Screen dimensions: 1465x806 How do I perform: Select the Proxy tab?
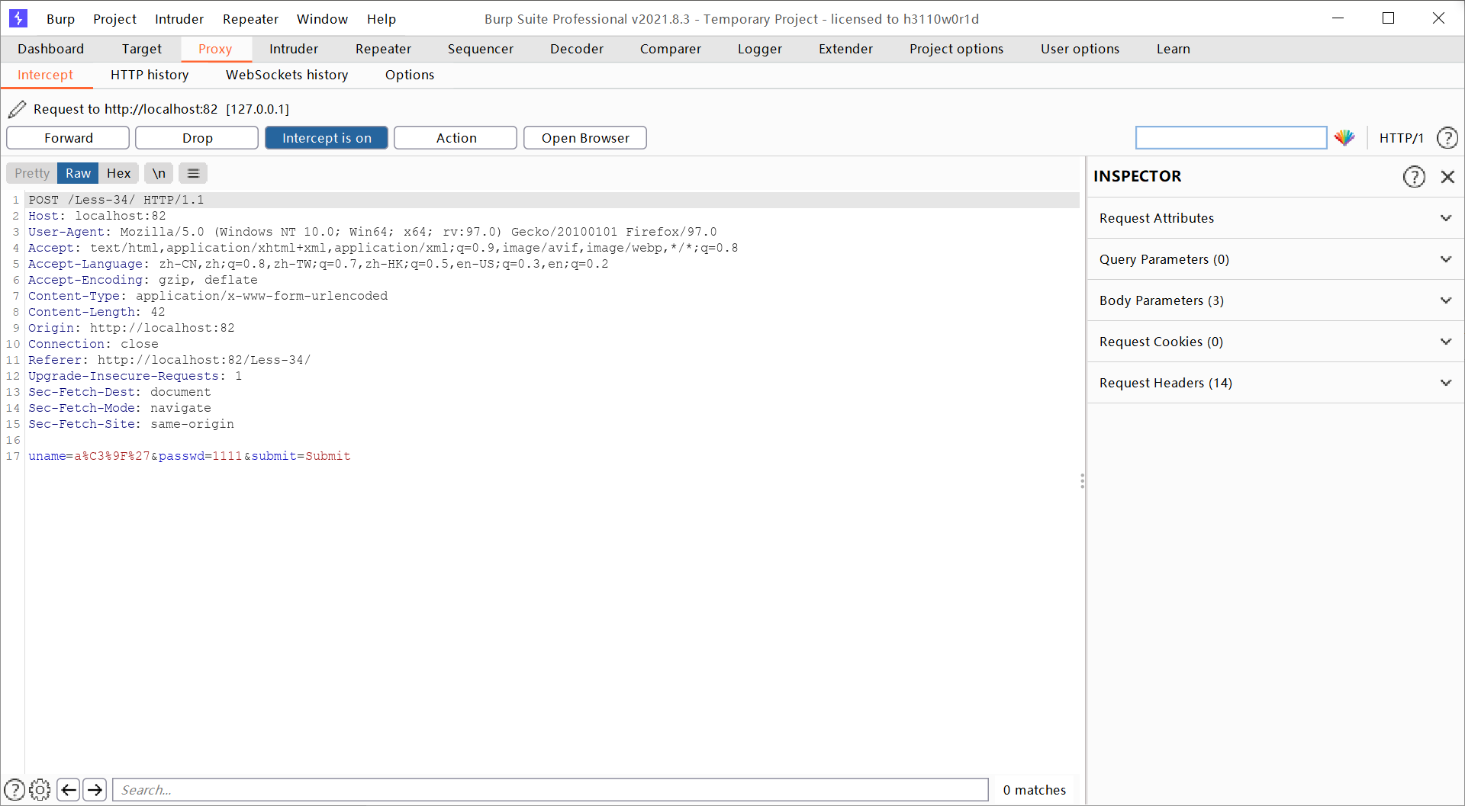215,49
